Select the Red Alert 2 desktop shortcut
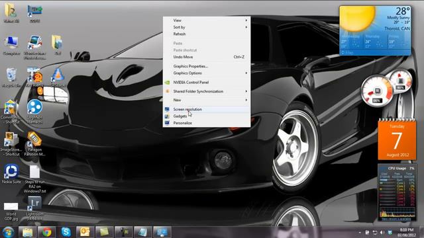Image resolution: width=424 pixels, height=238 pixels. (34, 77)
